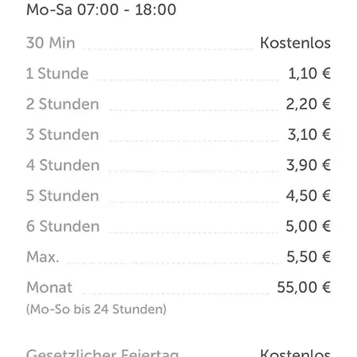Select the Monat row label
This screenshot has height=357, width=357.
tap(49, 287)
